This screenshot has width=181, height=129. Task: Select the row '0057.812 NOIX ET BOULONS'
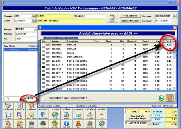(107, 81)
